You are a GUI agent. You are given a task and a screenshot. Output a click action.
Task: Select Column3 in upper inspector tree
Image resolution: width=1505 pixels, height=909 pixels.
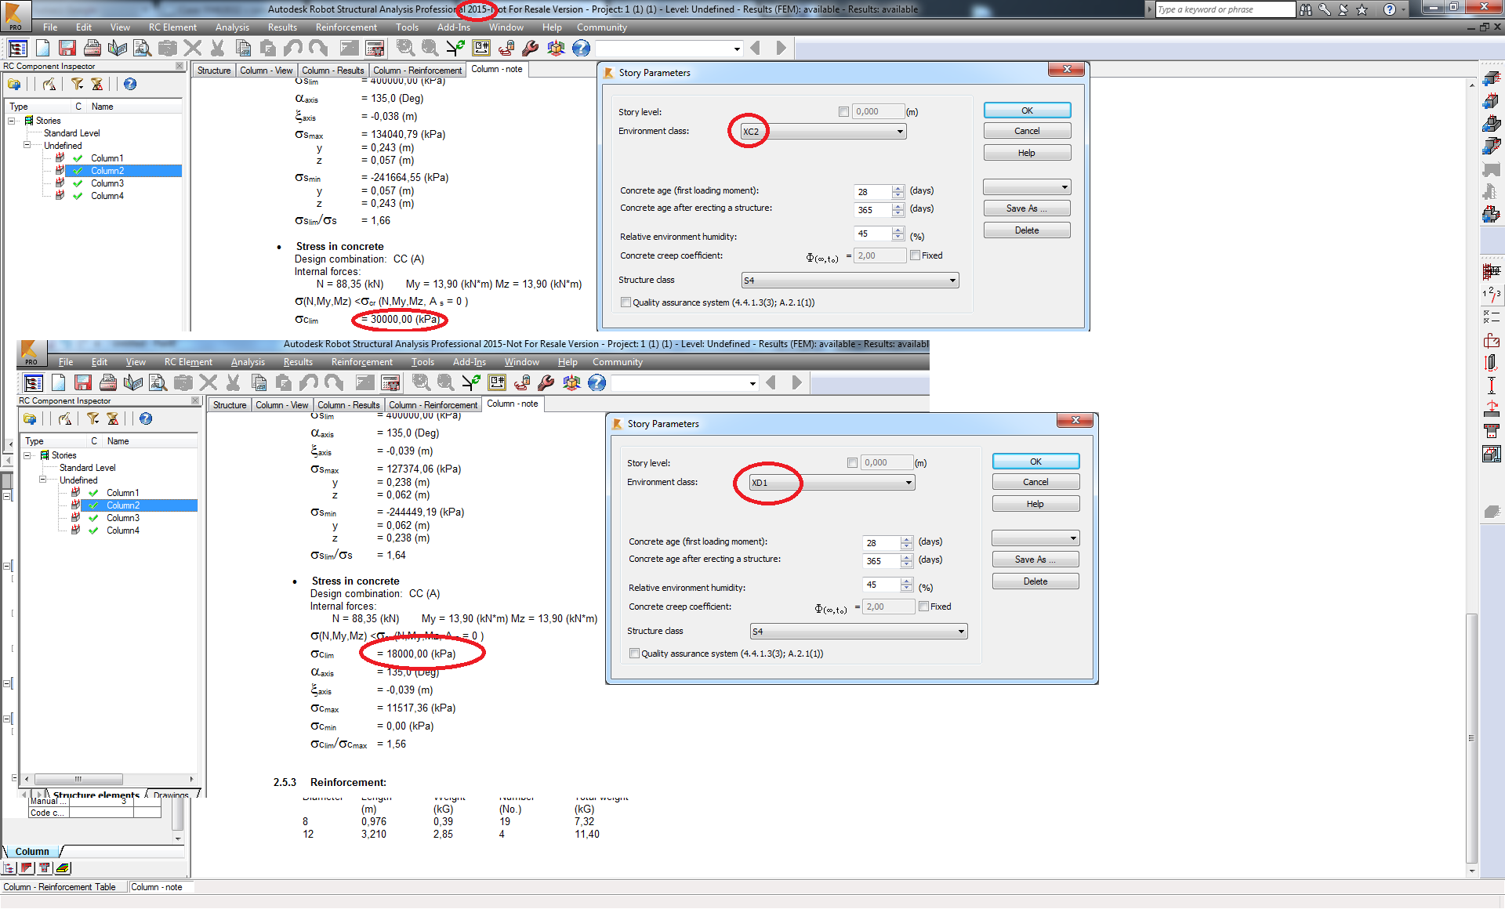[107, 183]
